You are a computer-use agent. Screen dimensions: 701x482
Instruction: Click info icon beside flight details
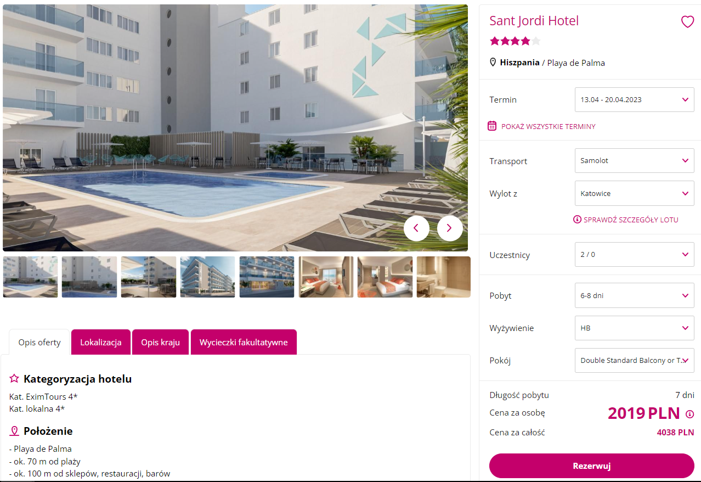(x=577, y=220)
